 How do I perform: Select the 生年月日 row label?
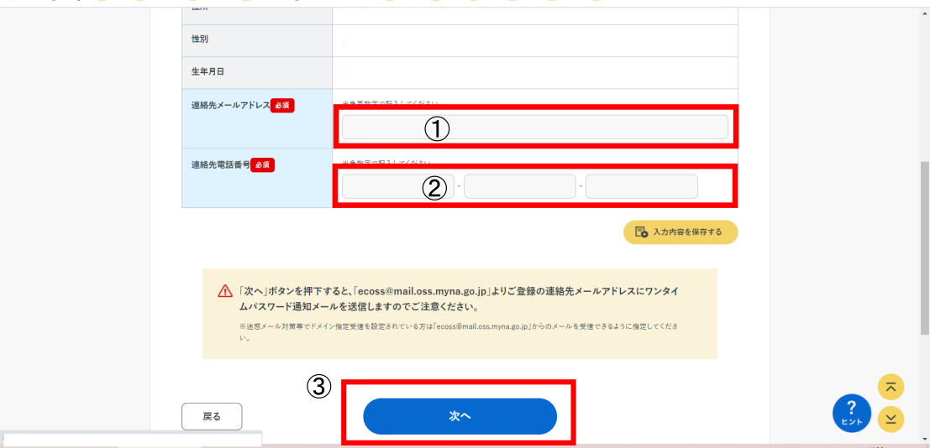[202, 71]
